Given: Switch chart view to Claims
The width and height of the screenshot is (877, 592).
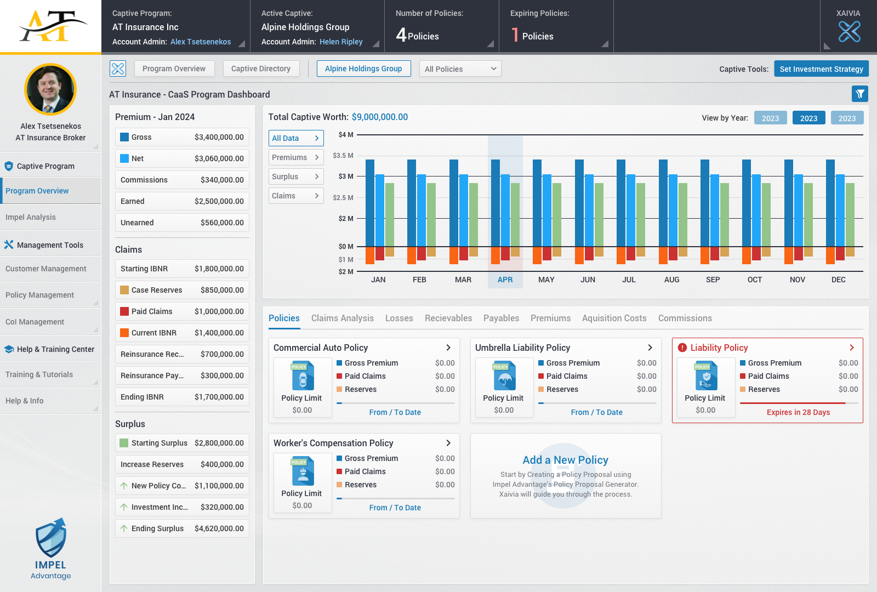Looking at the screenshot, I should click(295, 196).
